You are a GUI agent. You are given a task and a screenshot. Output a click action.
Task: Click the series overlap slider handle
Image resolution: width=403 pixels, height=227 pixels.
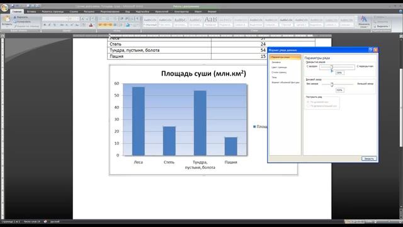(x=332, y=67)
